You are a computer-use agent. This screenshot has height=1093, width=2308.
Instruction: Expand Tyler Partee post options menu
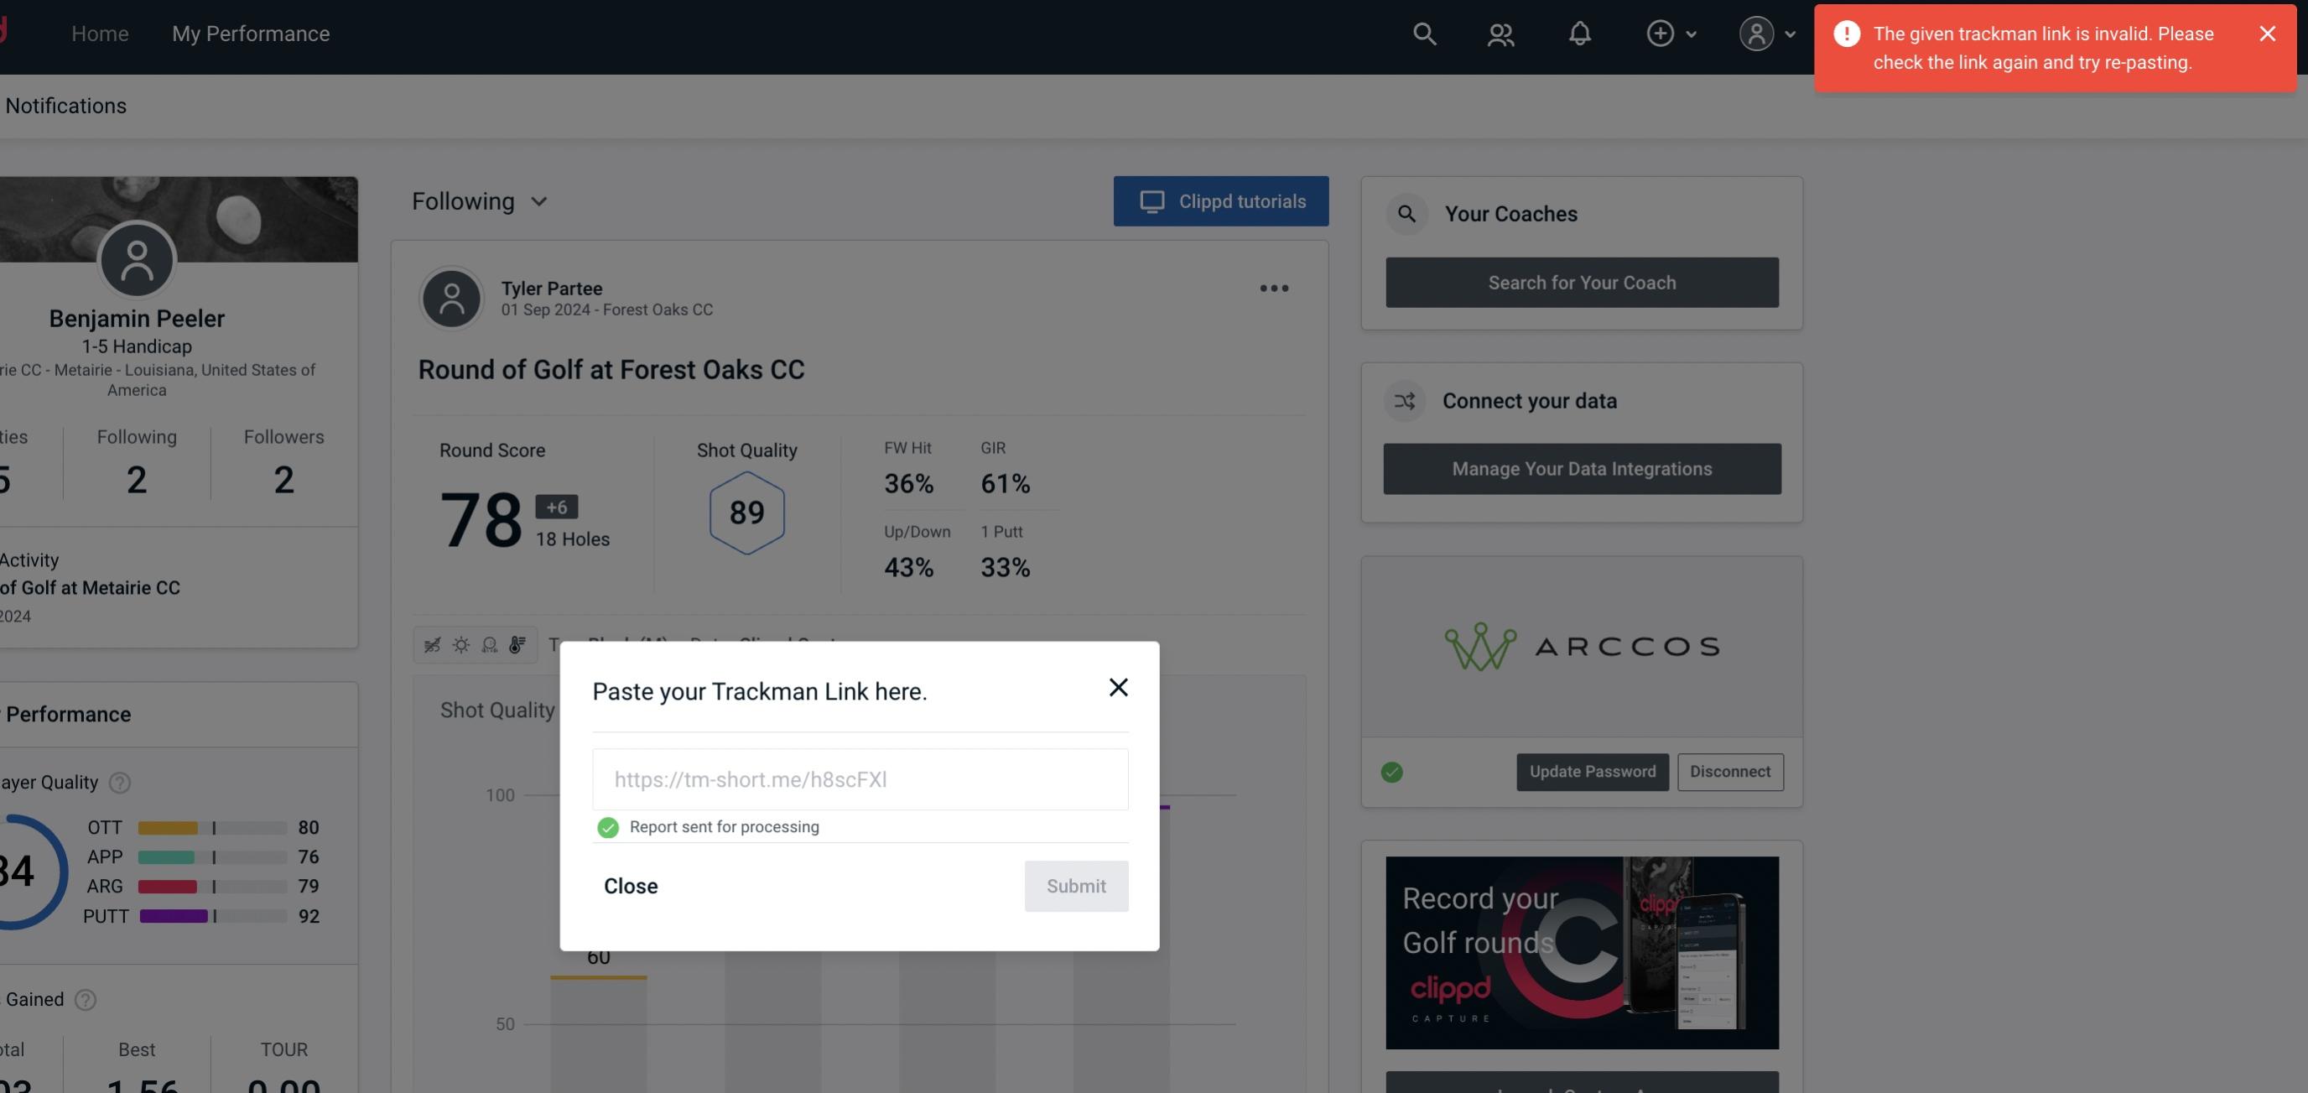pyautogui.click(x=1273, y=287)
